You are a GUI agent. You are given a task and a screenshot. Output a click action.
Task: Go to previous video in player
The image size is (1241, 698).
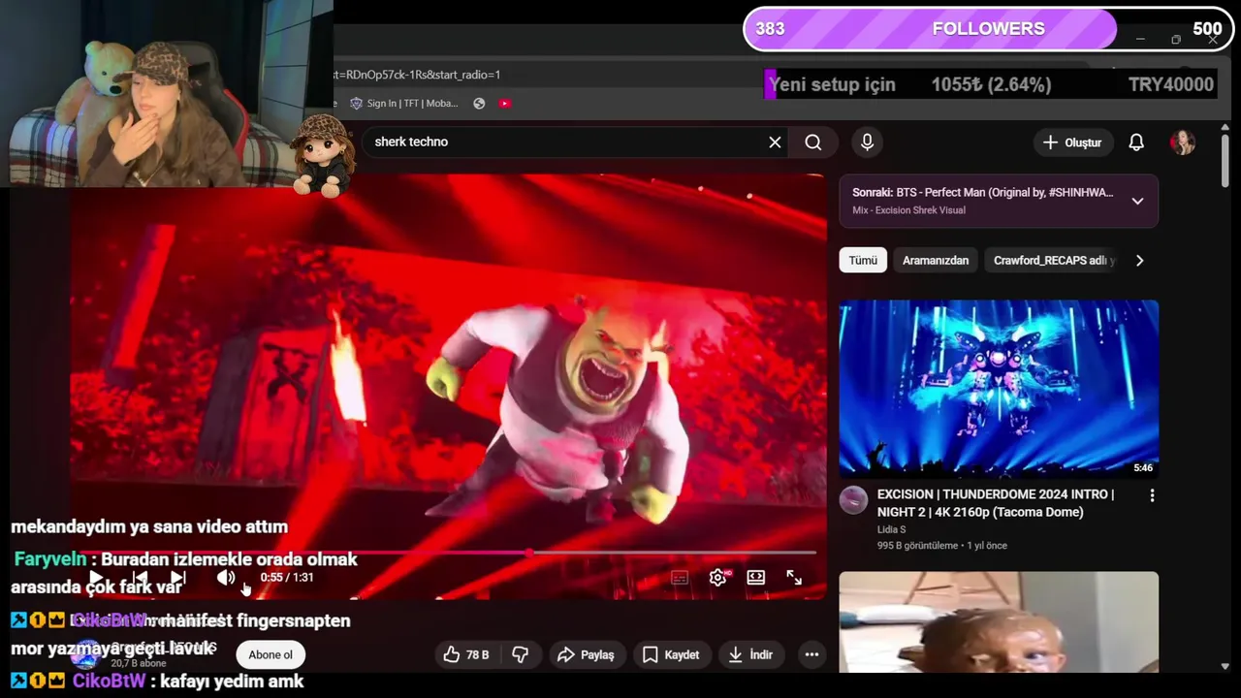tap(140, 578)
